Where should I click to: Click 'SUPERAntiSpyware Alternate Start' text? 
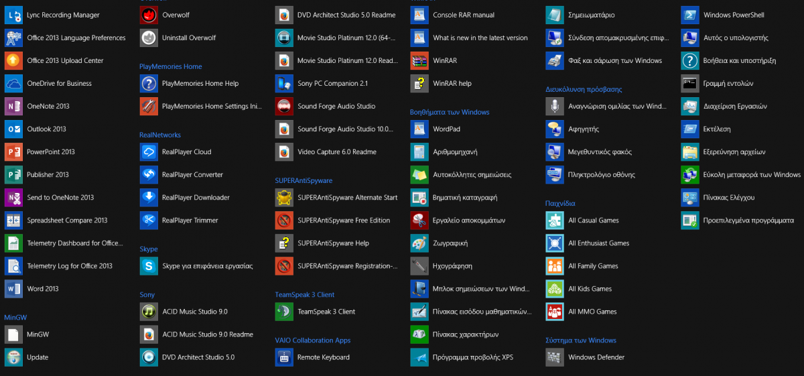click(x=347, y=197)
